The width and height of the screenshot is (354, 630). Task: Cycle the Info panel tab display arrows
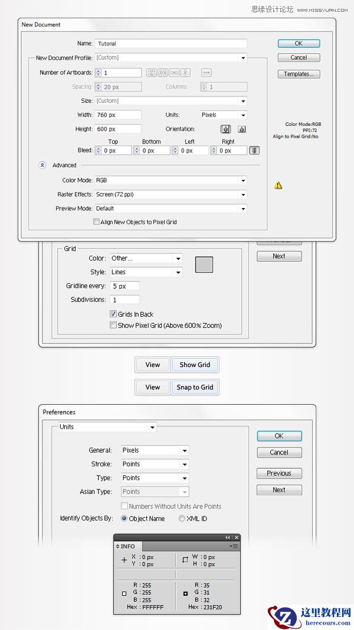click(117, 547)
